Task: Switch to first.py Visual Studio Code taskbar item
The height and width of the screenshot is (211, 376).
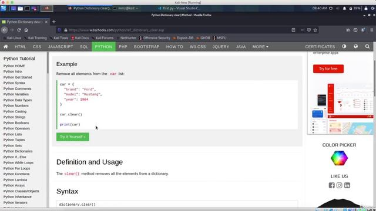Action: pyautogui.click(x=179, y=8)
